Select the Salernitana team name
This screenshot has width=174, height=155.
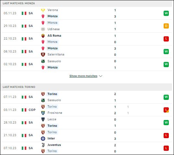coord(56,54)
